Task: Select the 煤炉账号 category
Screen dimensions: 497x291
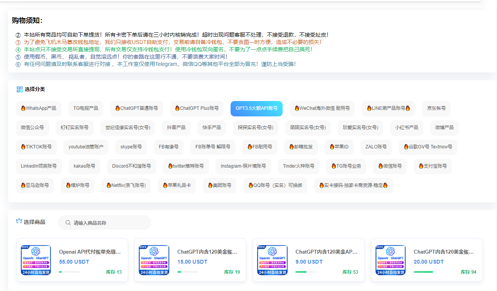Action: 77,186
